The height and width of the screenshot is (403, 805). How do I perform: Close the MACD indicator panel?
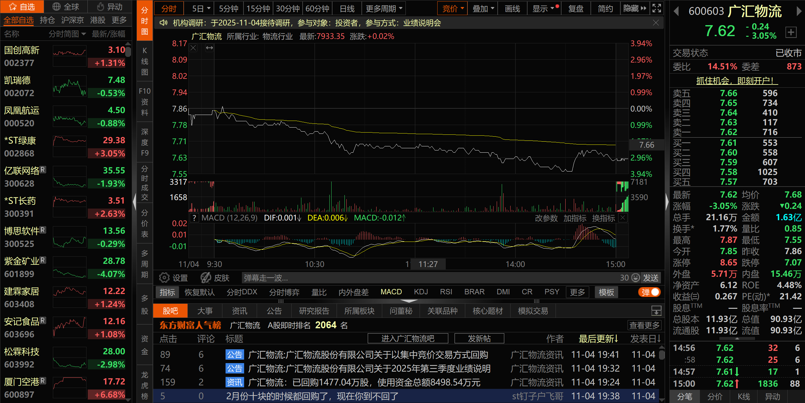623,218
